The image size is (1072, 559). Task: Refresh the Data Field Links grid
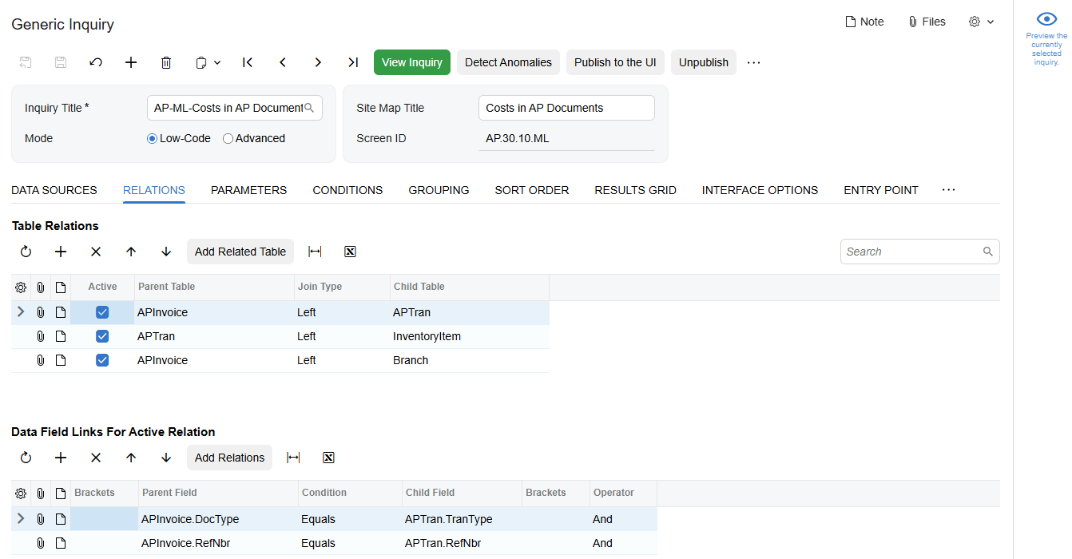[x=26, y=458]
